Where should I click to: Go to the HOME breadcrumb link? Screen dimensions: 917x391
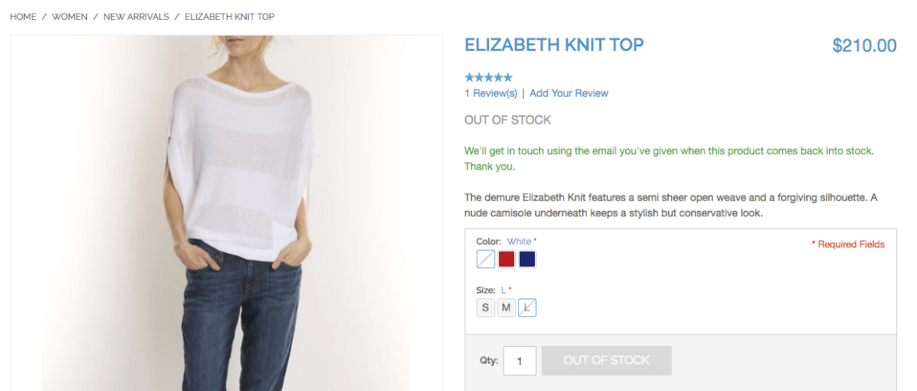[23, 17]
